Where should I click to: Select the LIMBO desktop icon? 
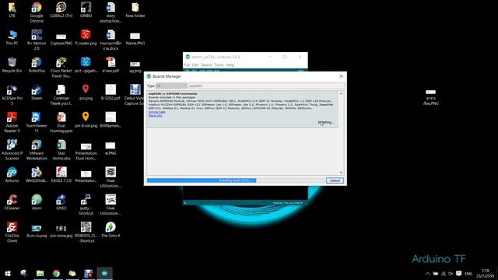(x=86, y=10)
